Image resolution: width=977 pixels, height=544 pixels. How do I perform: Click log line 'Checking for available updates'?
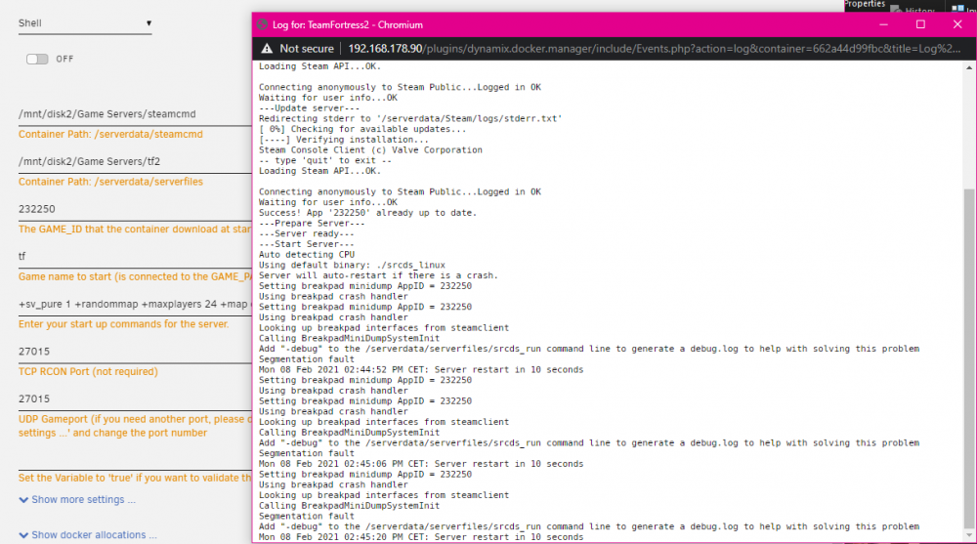click(362, 129)
